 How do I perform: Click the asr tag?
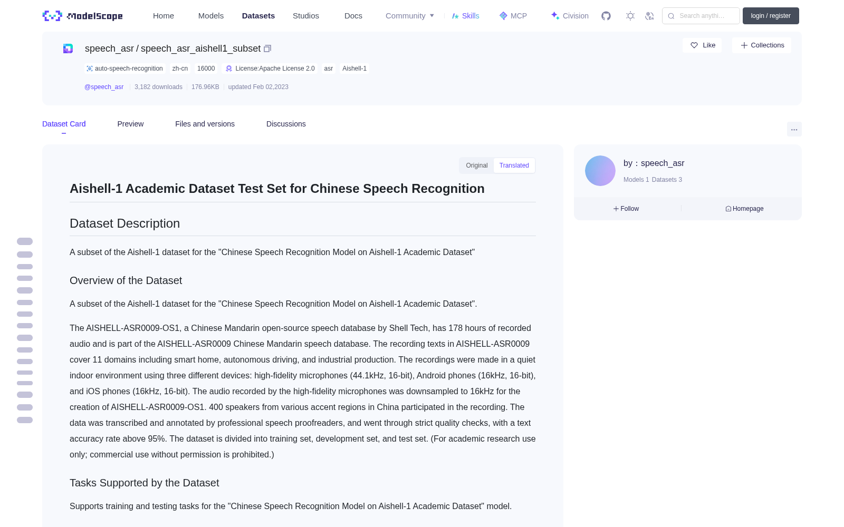point(329,69)
